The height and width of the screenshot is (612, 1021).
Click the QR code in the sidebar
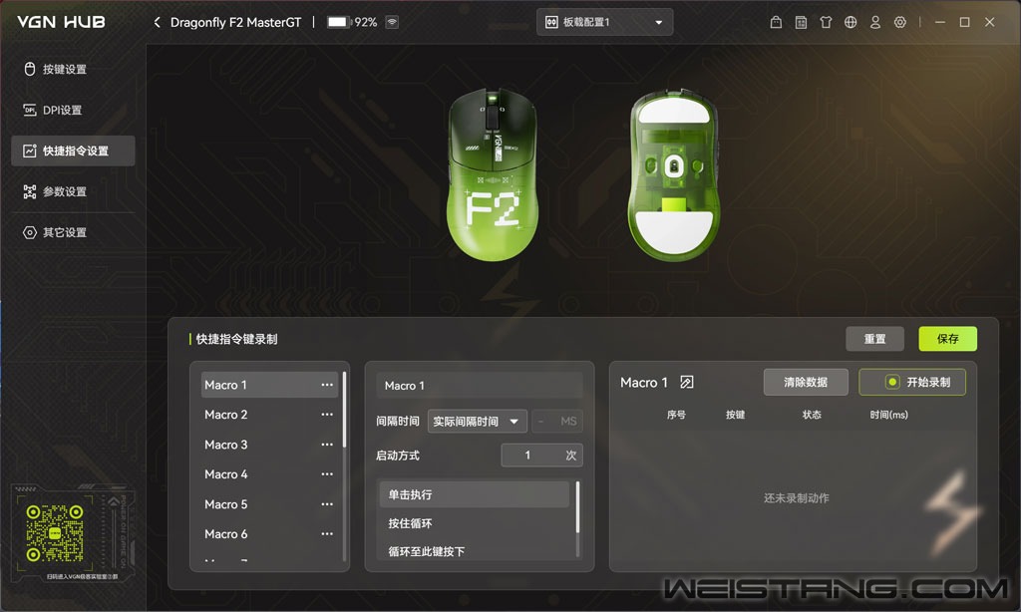pyautogui.click(x=55, y=533)
